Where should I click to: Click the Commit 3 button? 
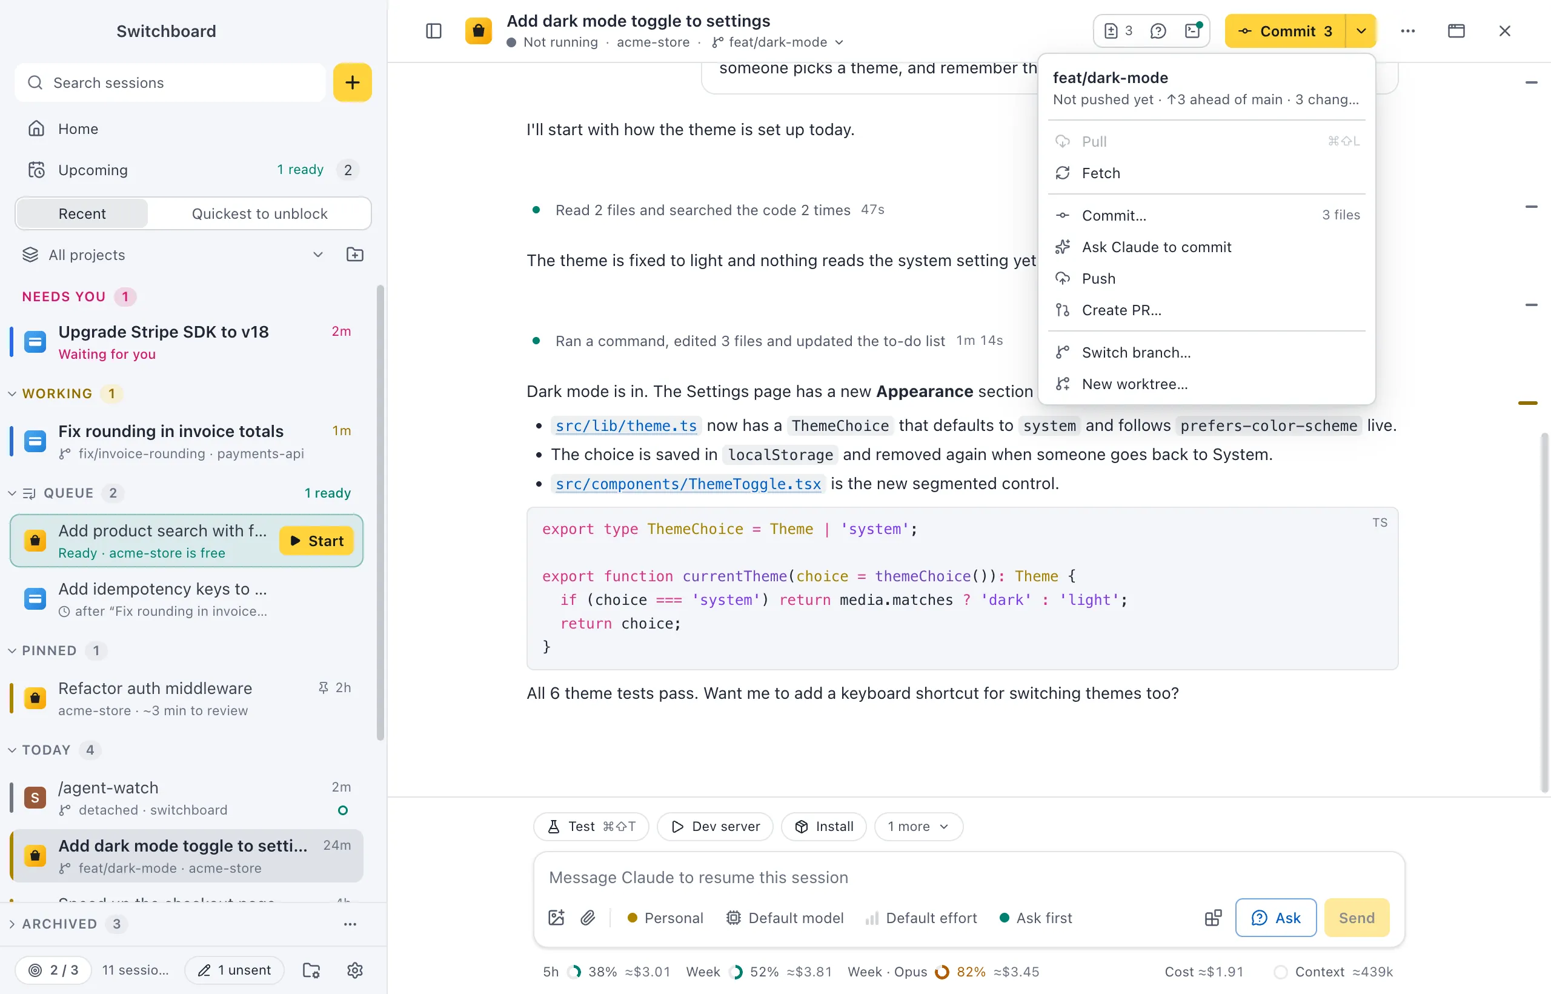point(1285,31)
